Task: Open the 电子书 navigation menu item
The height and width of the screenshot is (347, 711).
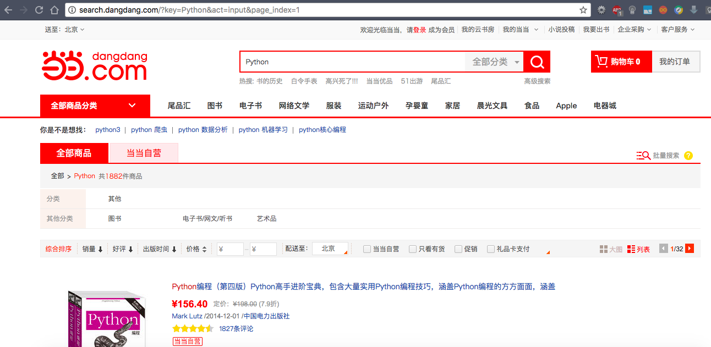Action: click(x=250, y=106)
